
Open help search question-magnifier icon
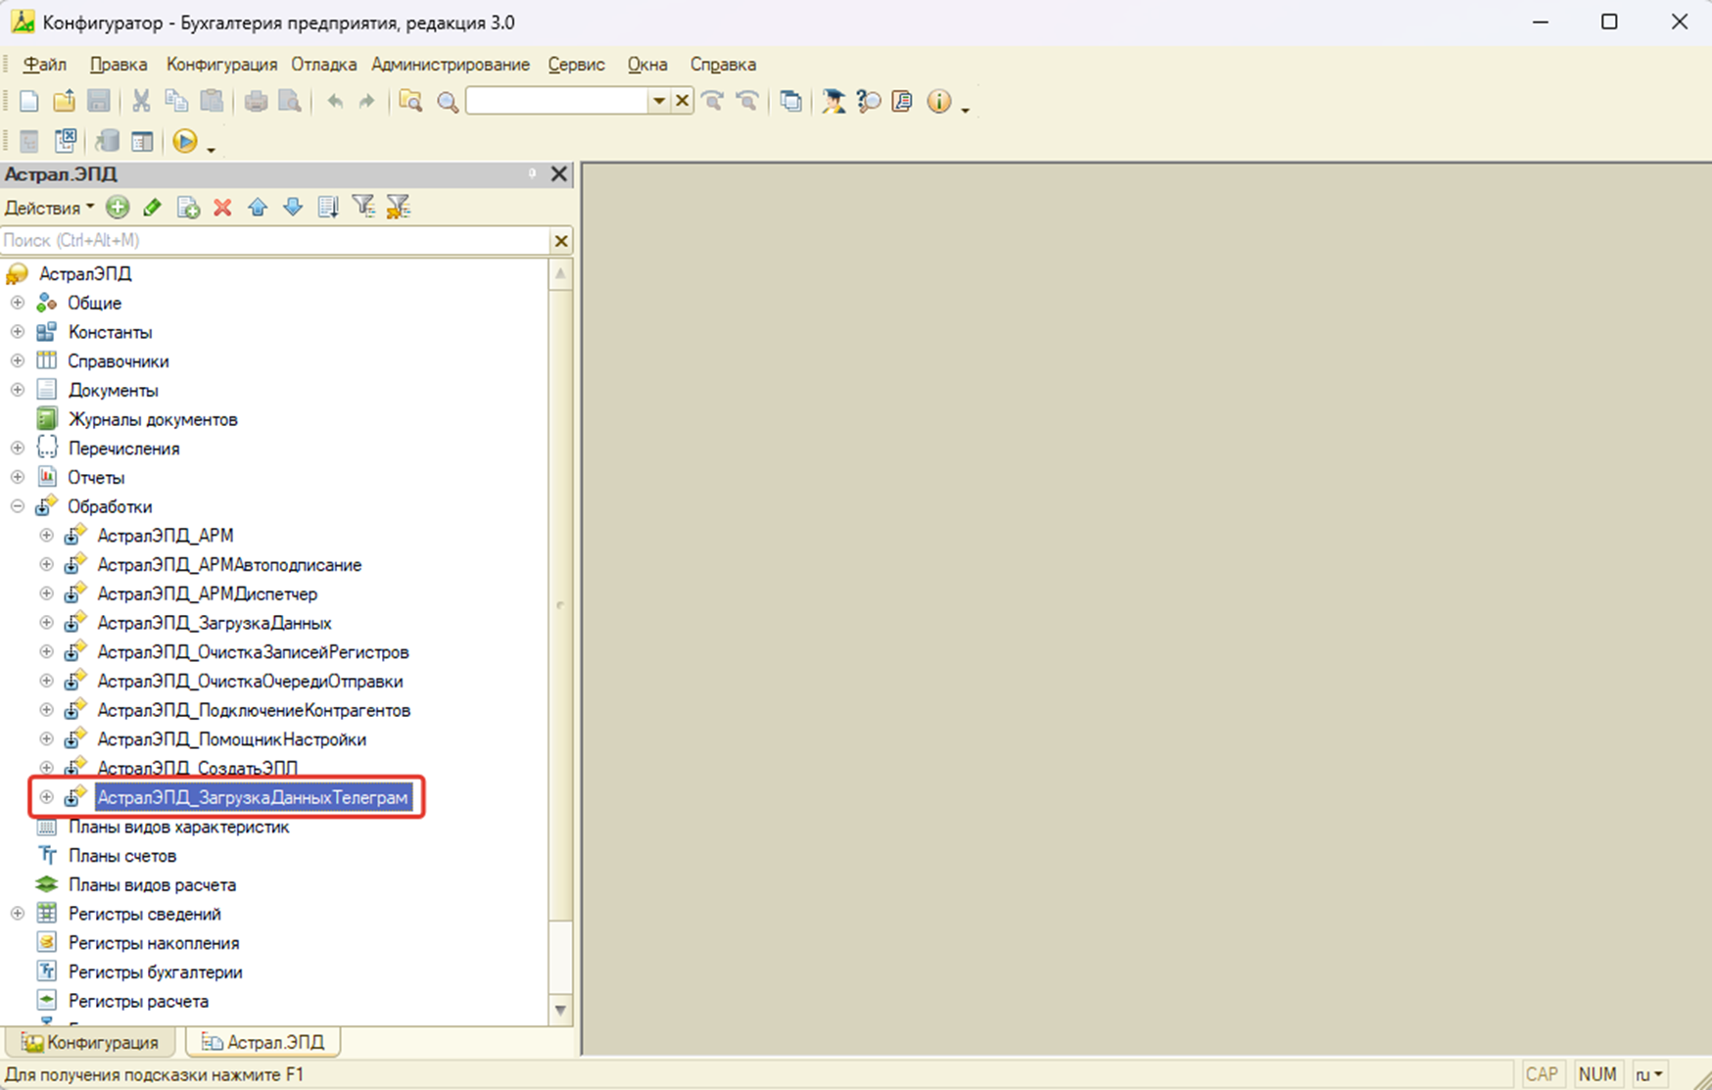tap(868, 101)
